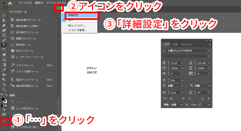Toggle All Caps (TT) in Character panel
Image resolution: width=241 pixels, height=131 pixels.
coord(165,99)
